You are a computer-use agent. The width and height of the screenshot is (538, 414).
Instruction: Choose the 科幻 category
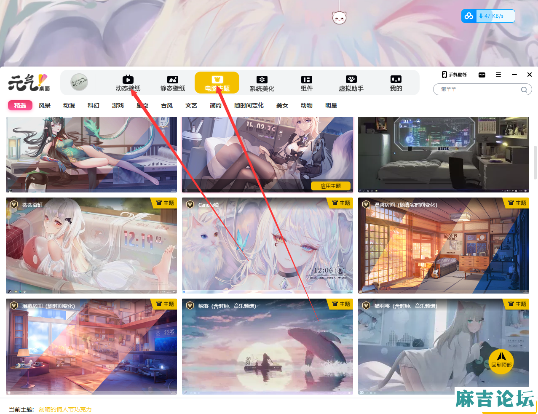coord(94,105)
